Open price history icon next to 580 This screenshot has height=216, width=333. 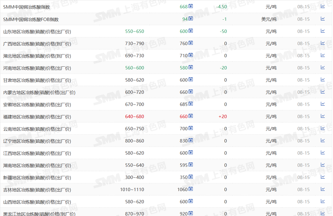pyautogui.click(x=191, y=67)
